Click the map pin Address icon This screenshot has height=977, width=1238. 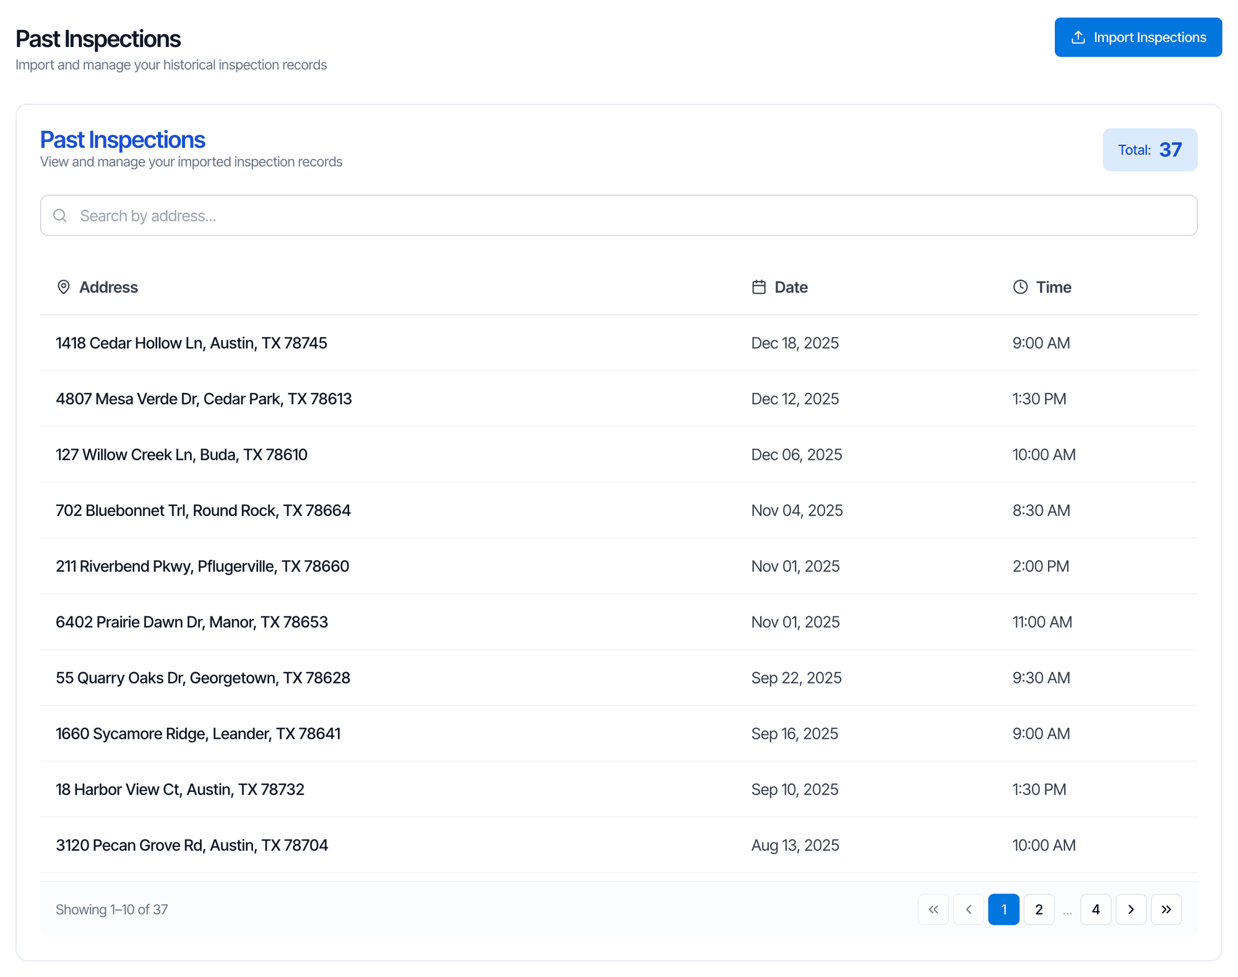click(x=63, y=287)
